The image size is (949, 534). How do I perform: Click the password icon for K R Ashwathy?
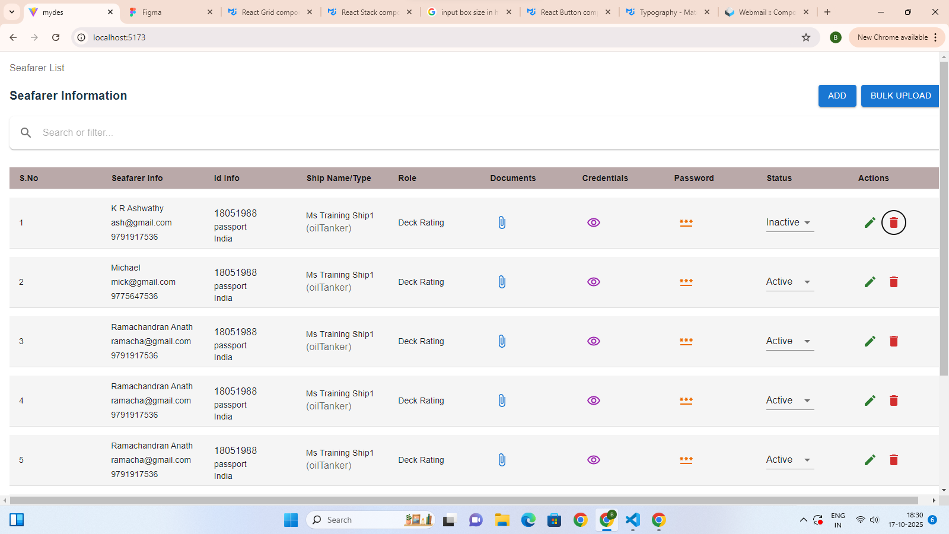(686, 223)
